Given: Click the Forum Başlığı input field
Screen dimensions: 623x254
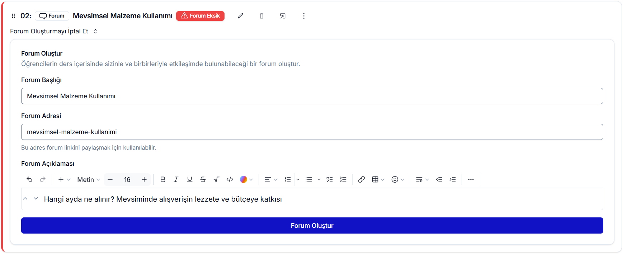Looking at the screenshot, I should point(312,96).
